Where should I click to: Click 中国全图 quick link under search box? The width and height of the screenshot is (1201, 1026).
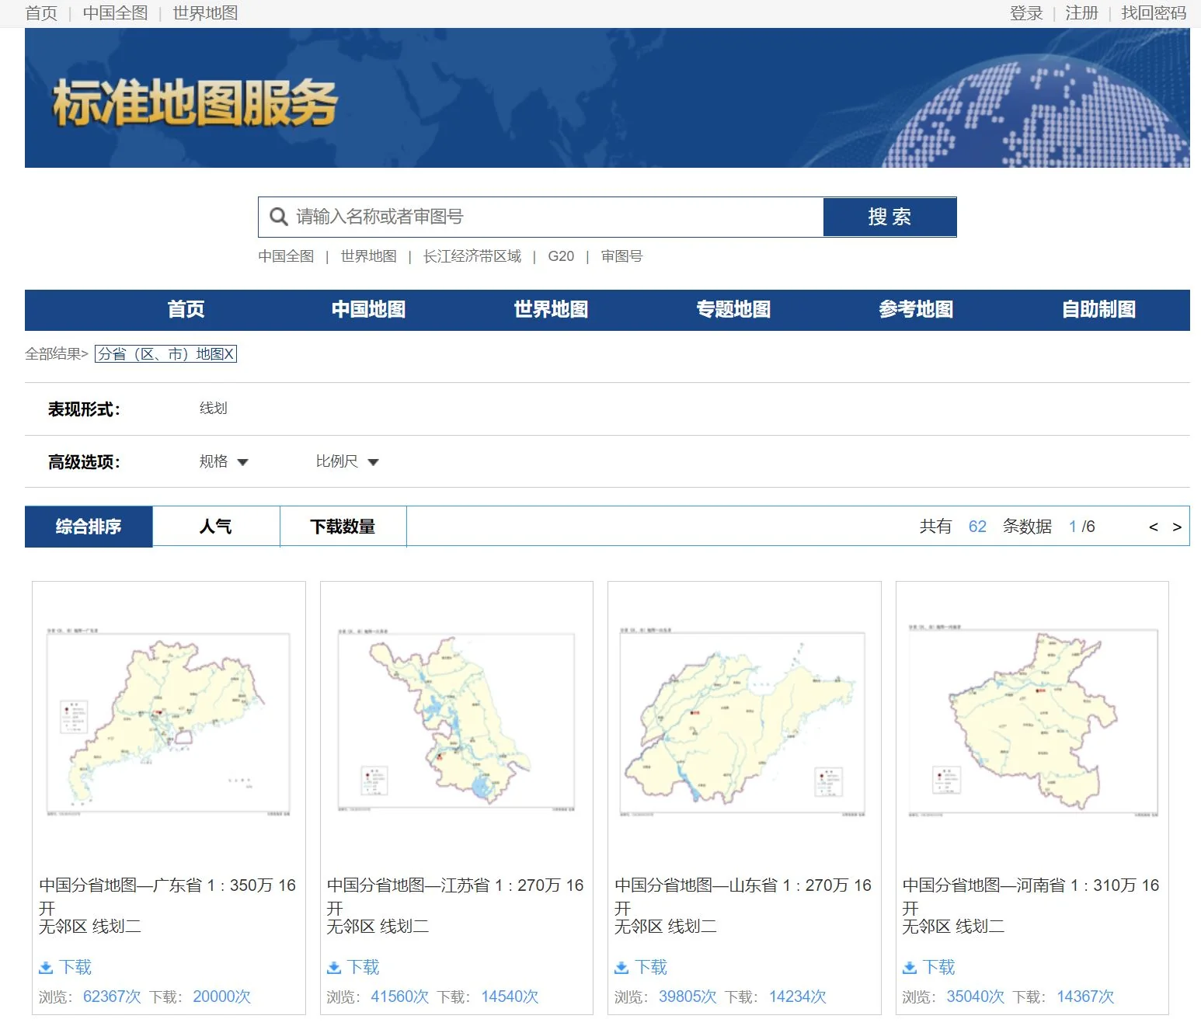[286, 256]
